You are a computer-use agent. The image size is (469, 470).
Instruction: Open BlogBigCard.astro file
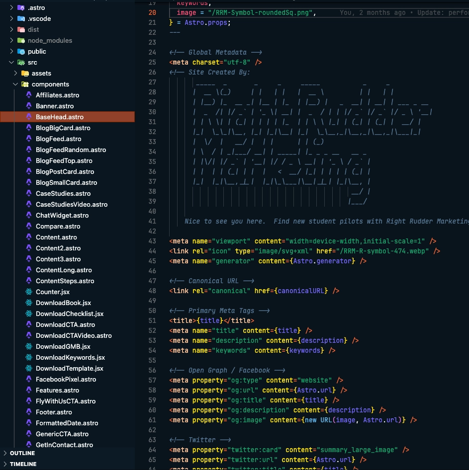pos(63,128)
